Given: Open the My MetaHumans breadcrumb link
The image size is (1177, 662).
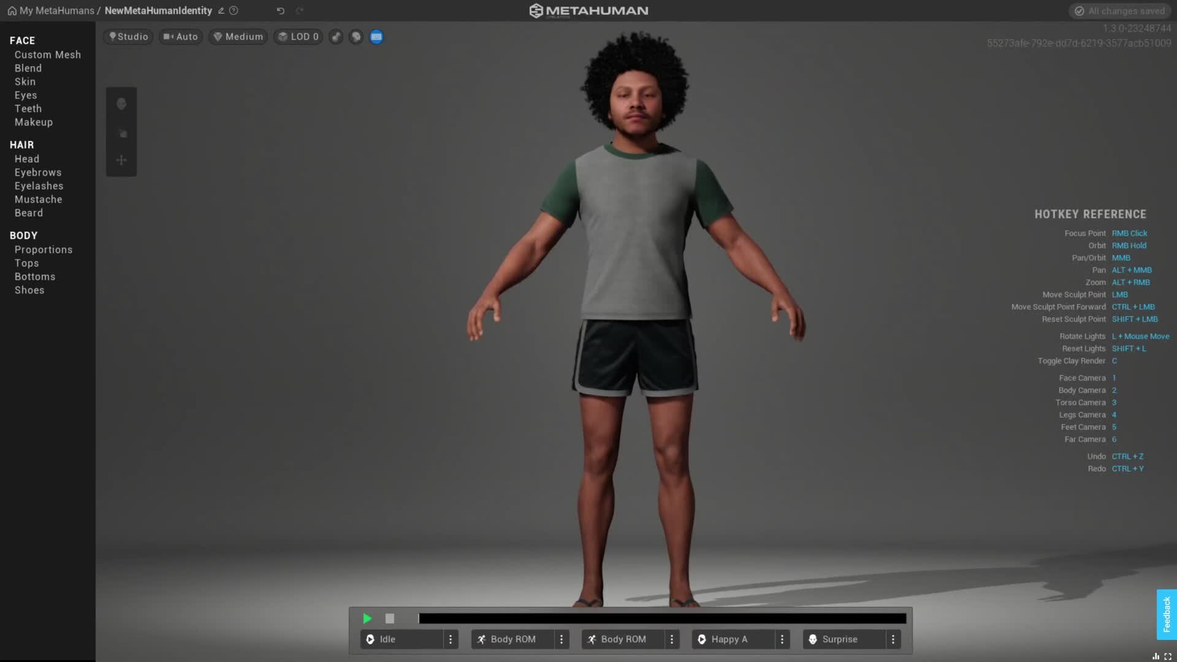Looking at the screenshot, I should [55, 10].
